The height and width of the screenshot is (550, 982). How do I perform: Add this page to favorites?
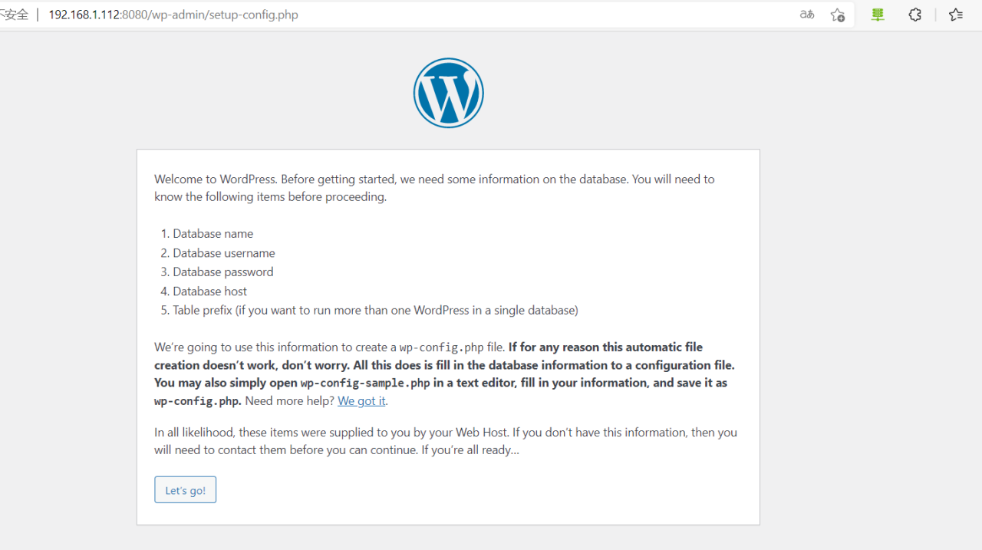pyautogui.click(x=837, y=15)
